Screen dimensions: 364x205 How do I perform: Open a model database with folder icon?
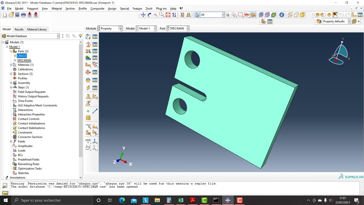(11, 15)
